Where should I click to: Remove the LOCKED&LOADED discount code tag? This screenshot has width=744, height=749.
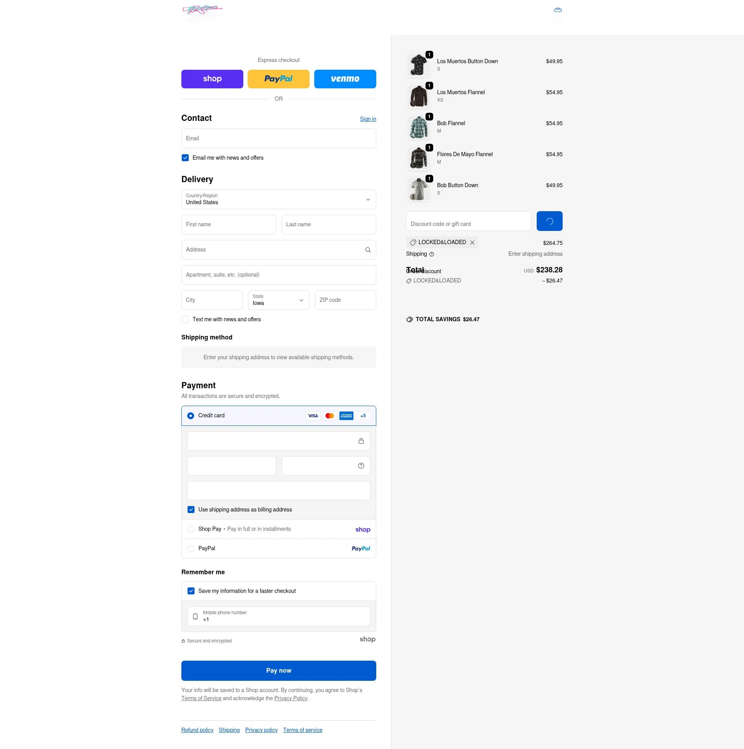coord(472,243)
